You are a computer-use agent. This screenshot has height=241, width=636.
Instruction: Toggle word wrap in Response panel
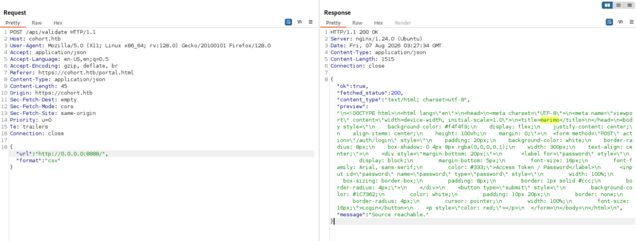[x=609, y=22]
